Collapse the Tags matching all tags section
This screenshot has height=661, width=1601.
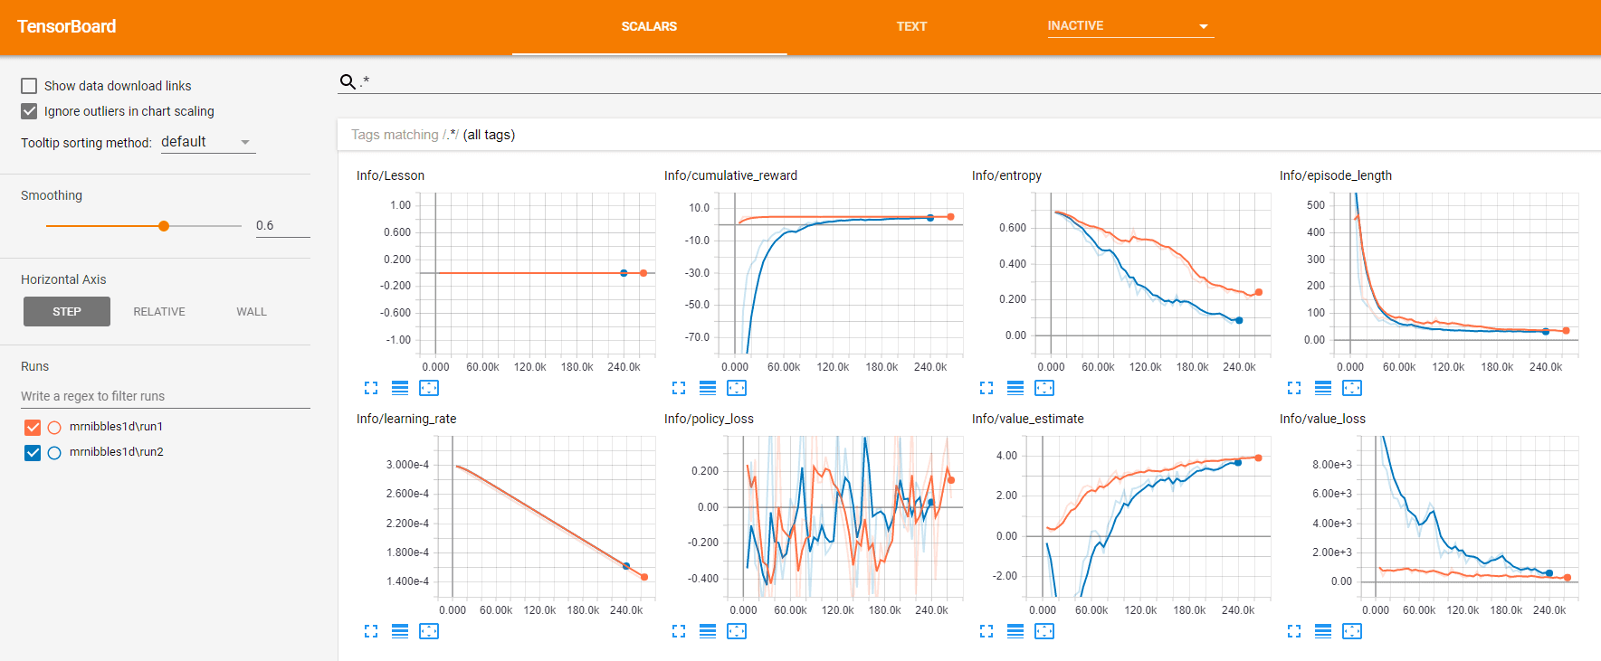coord(433,135)
